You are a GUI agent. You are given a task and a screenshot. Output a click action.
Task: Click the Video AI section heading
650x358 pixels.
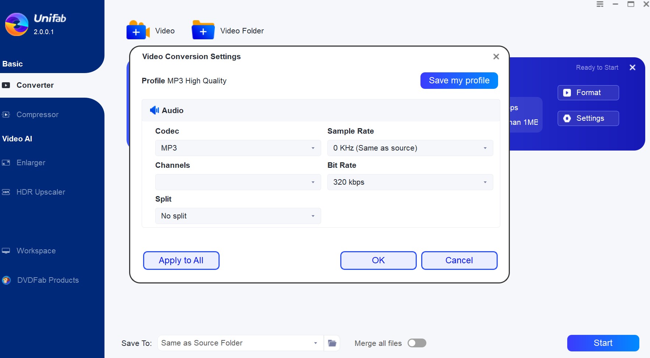pyautogui.click(x=17, y=139)
